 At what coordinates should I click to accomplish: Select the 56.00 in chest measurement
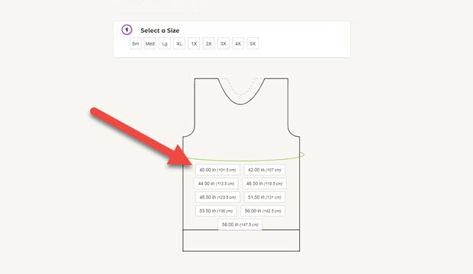point(263,211)
